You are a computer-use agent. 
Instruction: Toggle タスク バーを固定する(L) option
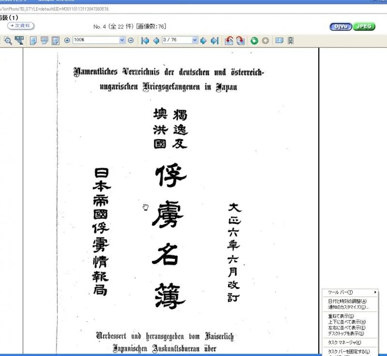pyautogui.click(x=350, y=351)
